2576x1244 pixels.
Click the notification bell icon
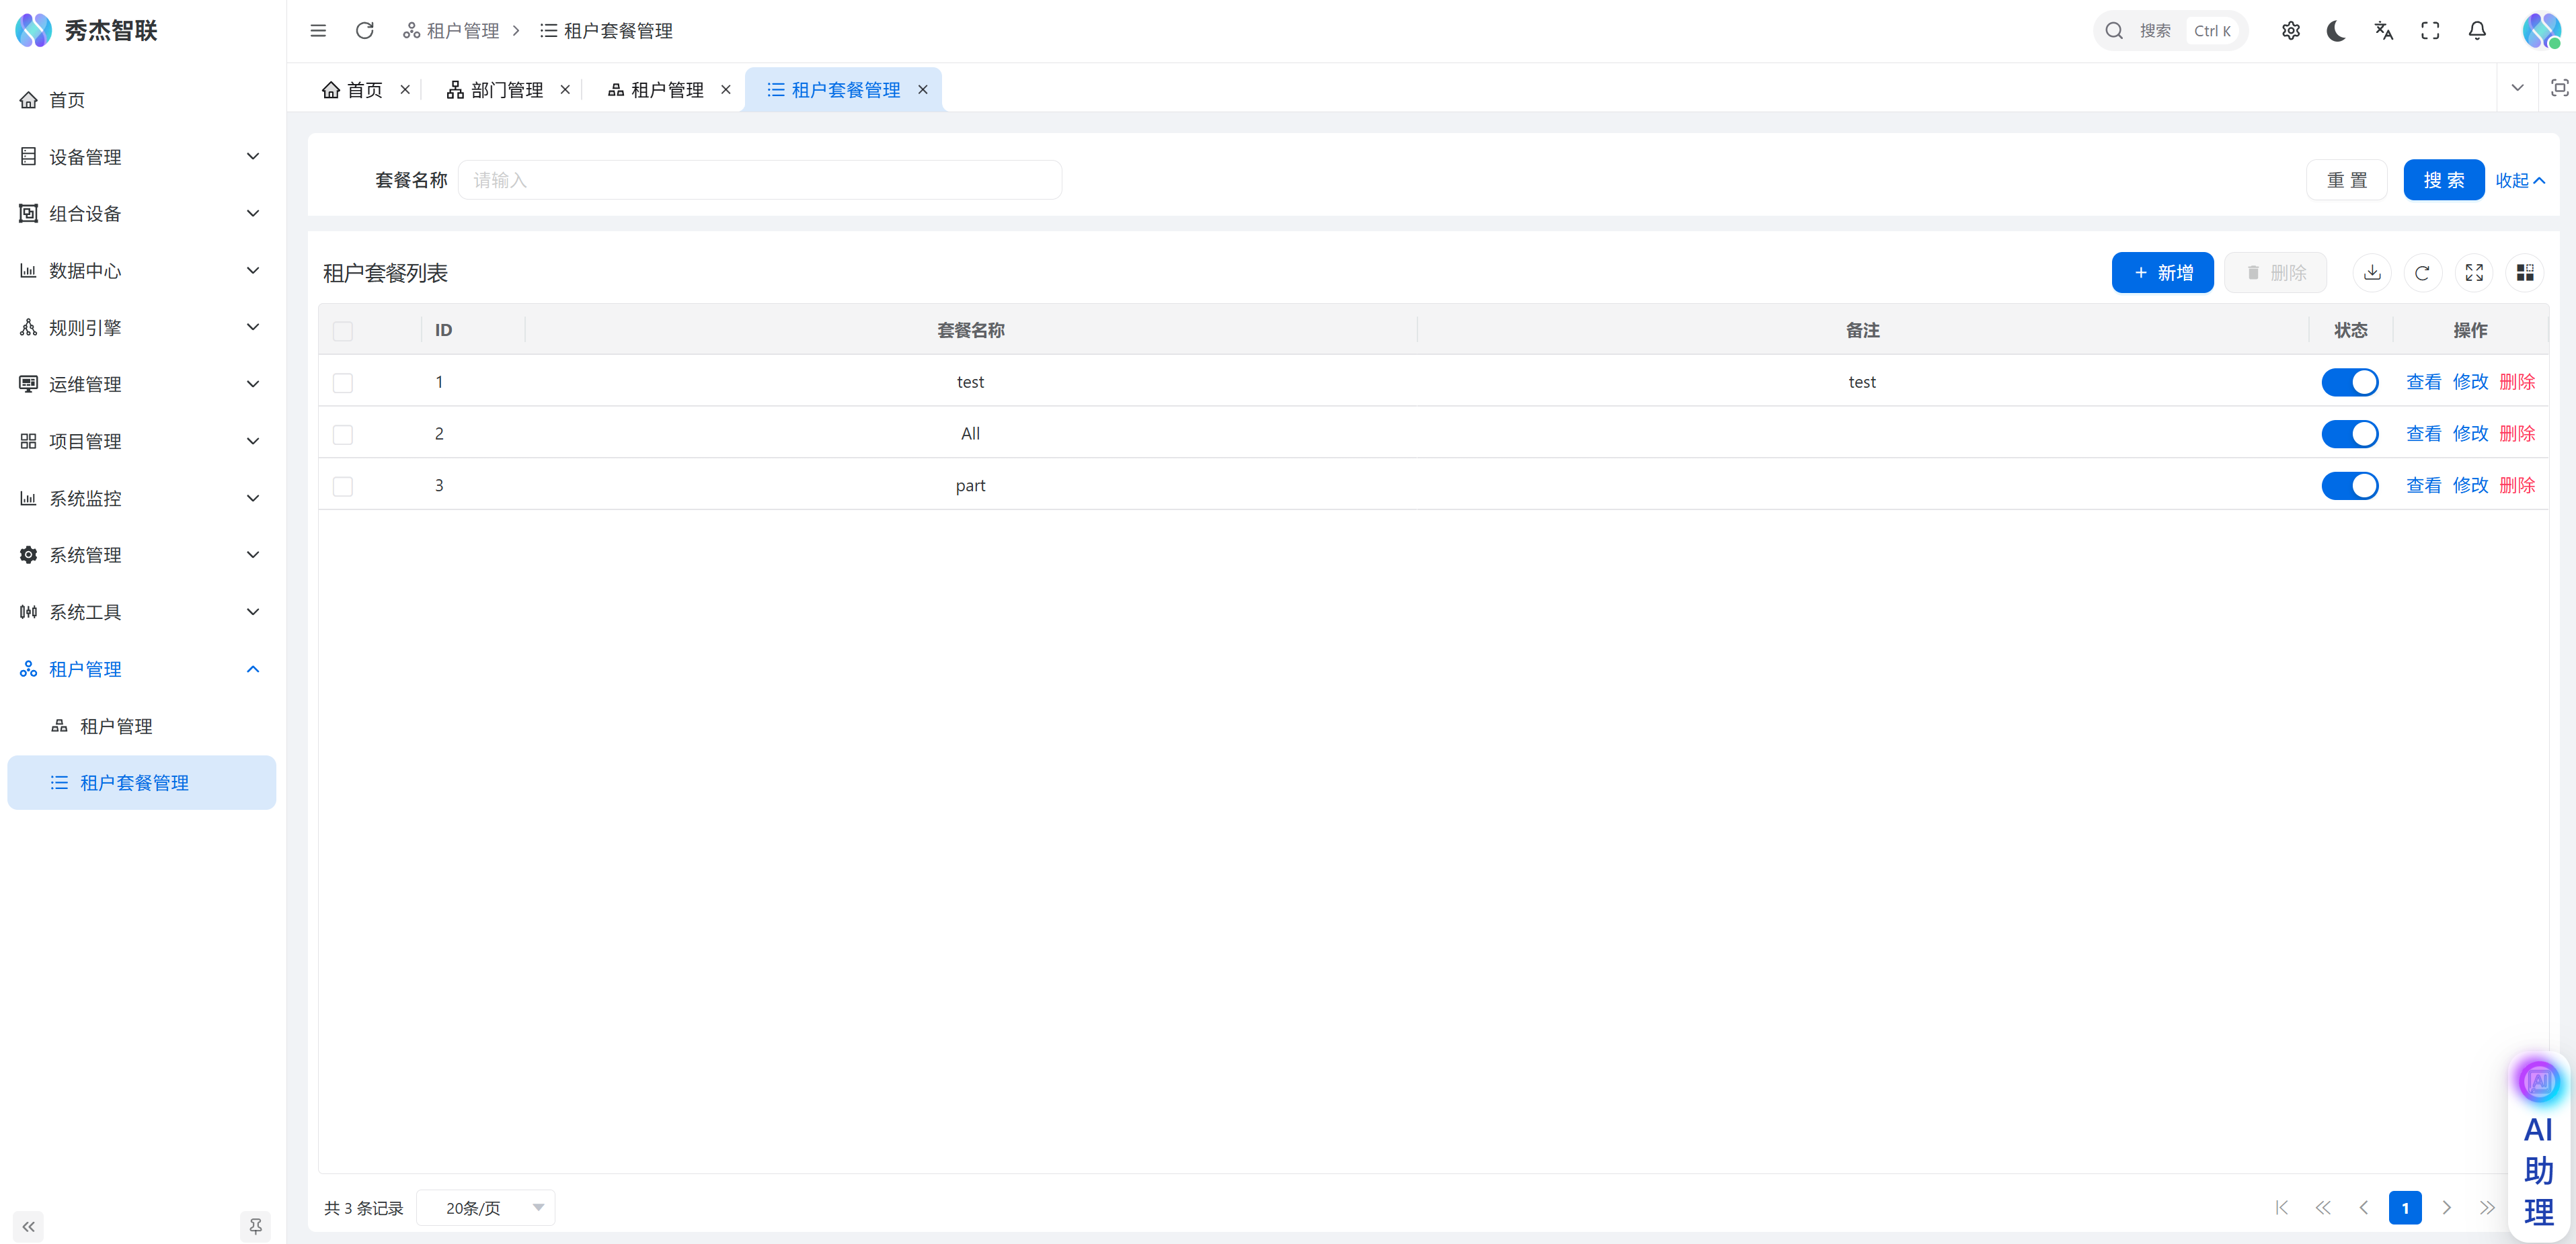pos(2477,31)
